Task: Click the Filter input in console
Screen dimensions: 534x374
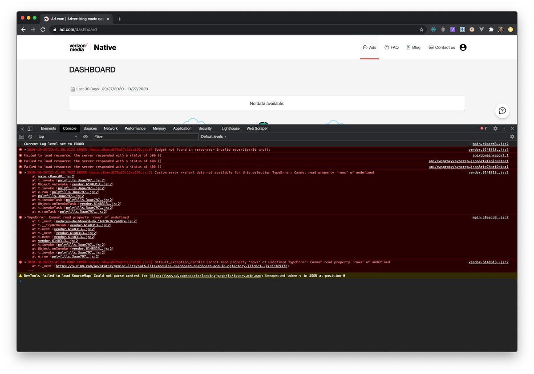Action: pos(146,137)
